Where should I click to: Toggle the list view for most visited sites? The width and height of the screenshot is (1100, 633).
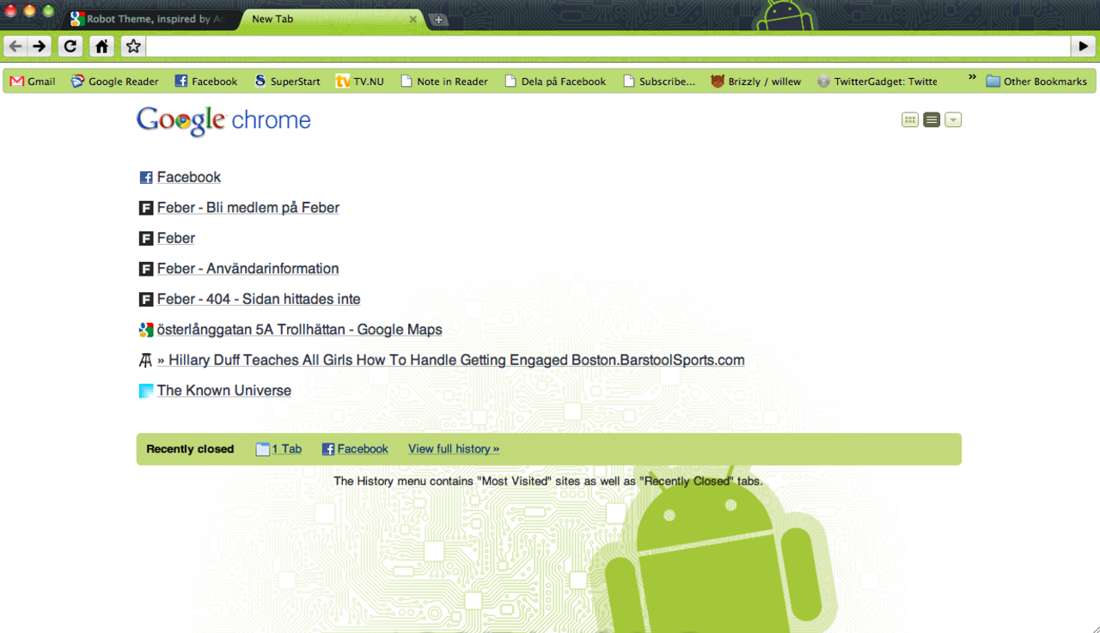coord(931,119)
